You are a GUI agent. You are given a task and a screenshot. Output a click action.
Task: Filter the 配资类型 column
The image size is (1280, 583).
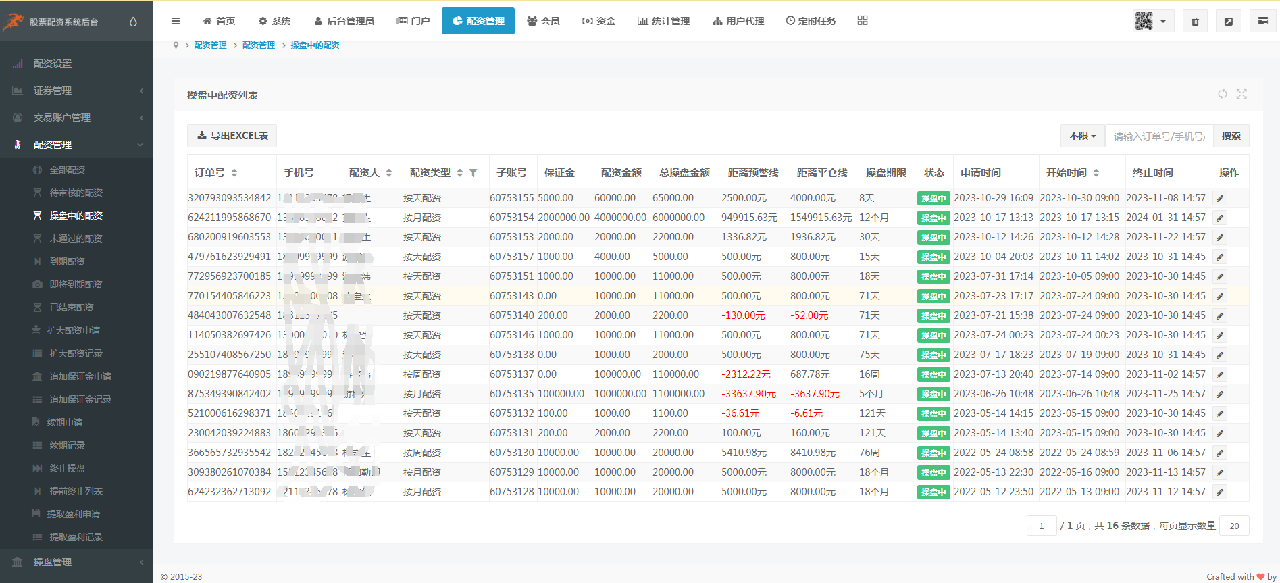[x=473, y=173]
